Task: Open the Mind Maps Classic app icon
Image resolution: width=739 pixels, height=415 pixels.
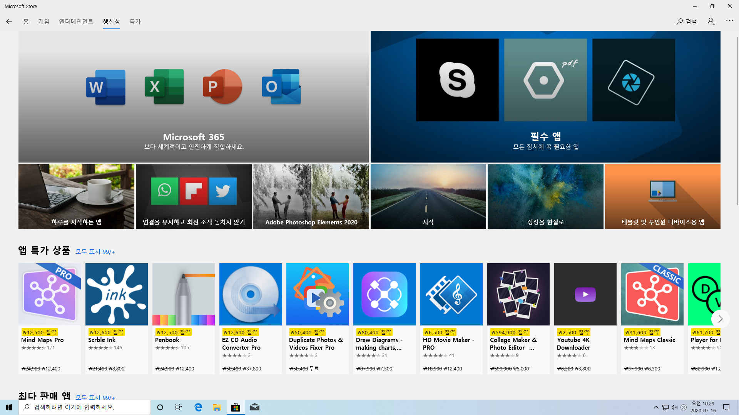Action: point(652,294)
